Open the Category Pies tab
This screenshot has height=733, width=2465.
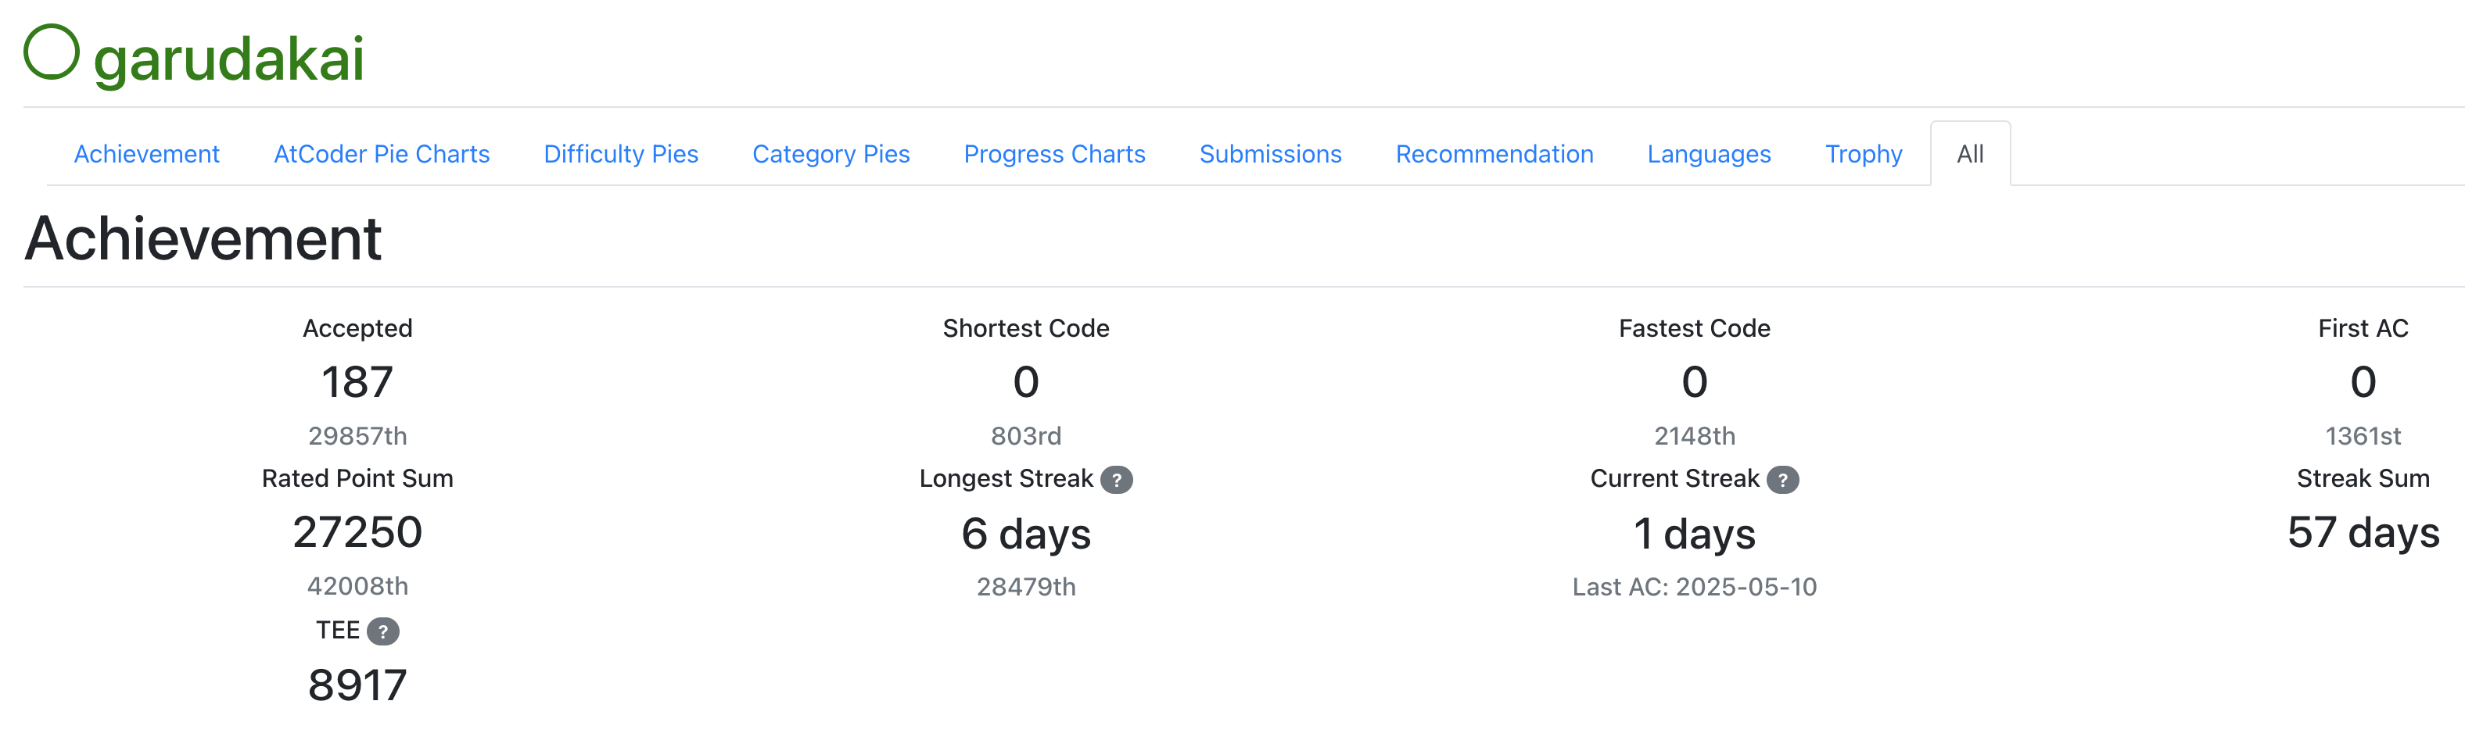(x=831, y=153)
